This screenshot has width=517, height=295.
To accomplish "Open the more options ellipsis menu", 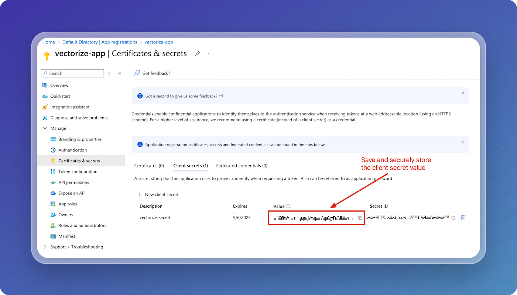I will tap(209, 53).
